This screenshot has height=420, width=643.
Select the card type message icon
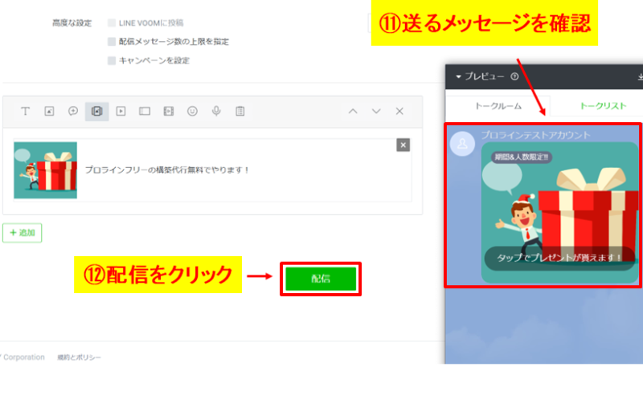tap(145, 111)
